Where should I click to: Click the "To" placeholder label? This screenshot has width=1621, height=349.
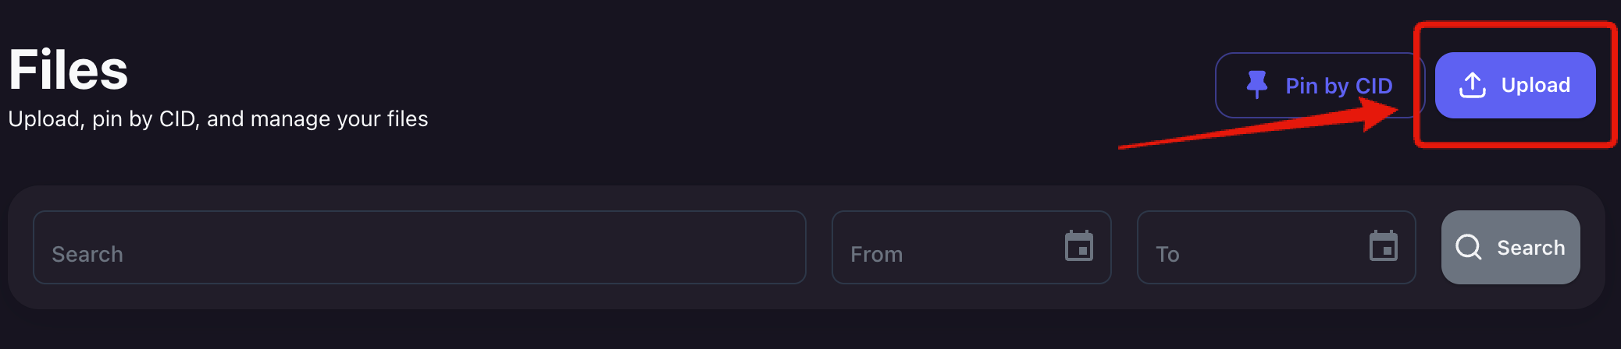(1167, 254)
